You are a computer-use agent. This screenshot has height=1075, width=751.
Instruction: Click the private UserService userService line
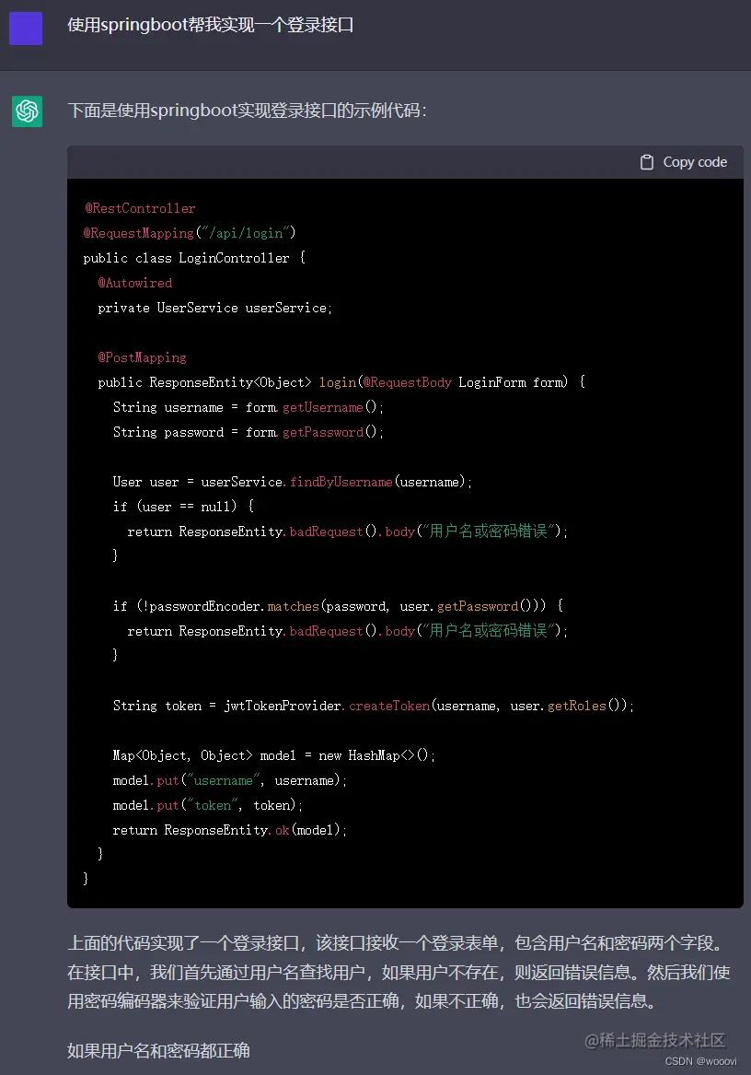pos(215,308)
